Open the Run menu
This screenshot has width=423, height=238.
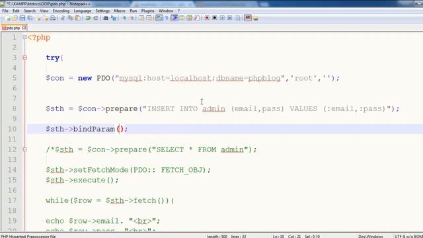(134, 11)
